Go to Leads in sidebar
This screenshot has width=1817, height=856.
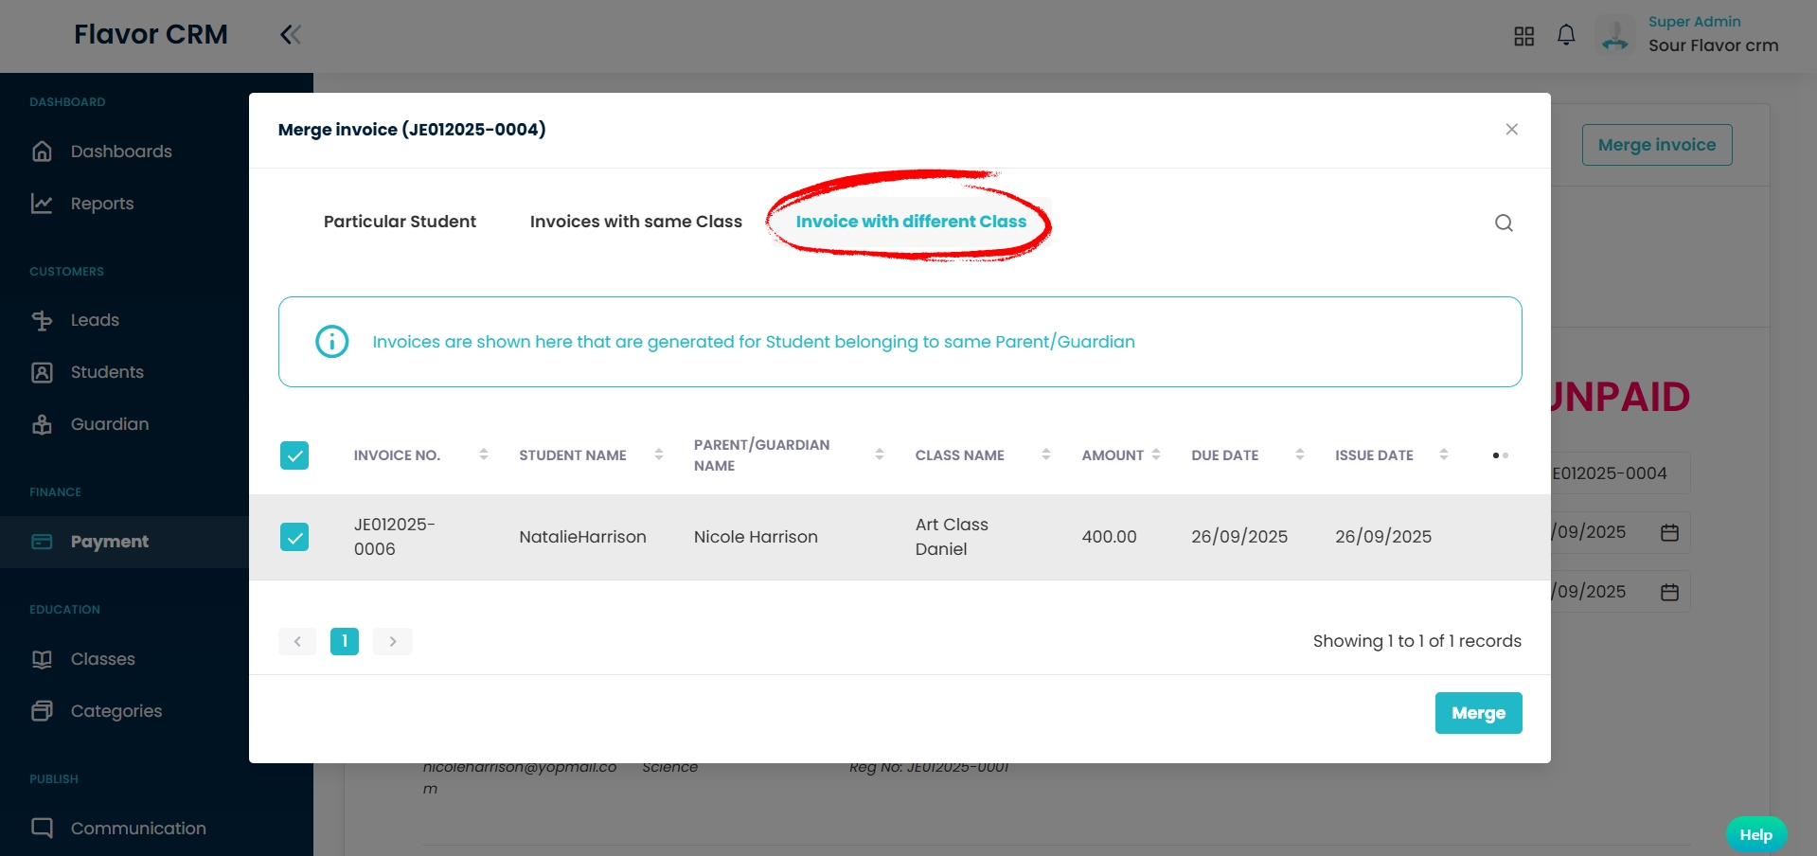(95, 320)
